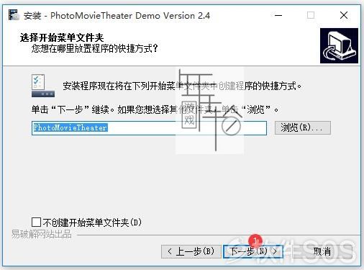This screenshot has width=364, height=270.
Task: Click the window title PhotoMovieTheater Demo Version 2.4
Action: [130, 16]
